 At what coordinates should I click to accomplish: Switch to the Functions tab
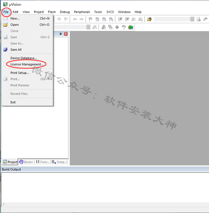click(43, 162)
